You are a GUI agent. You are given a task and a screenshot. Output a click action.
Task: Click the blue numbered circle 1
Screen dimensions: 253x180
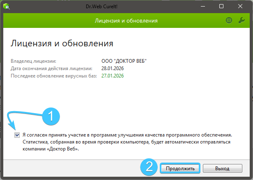pos(51,116)
